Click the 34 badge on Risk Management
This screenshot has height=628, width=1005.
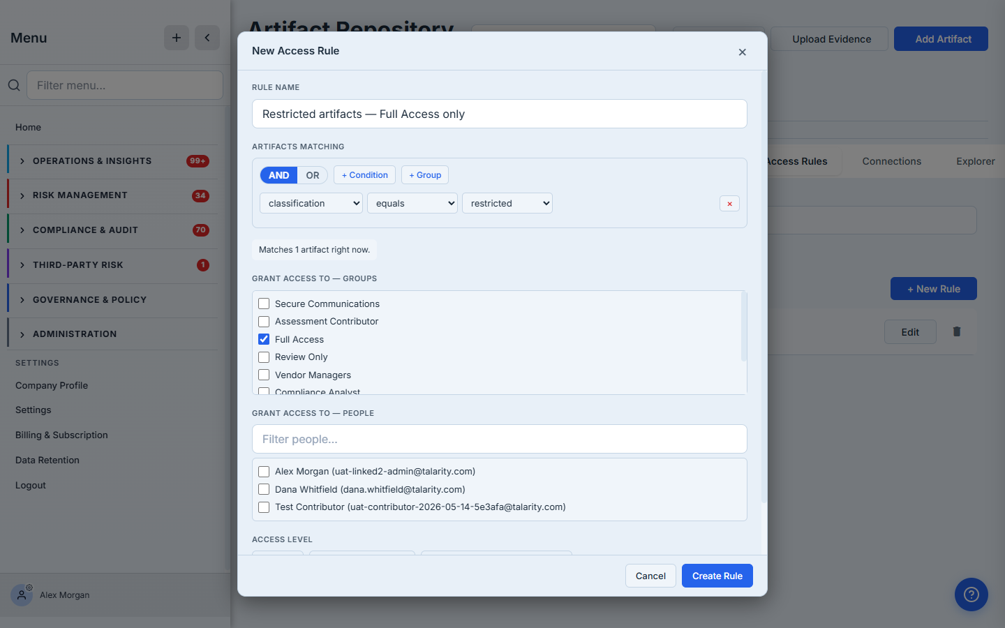click(200, 195)
